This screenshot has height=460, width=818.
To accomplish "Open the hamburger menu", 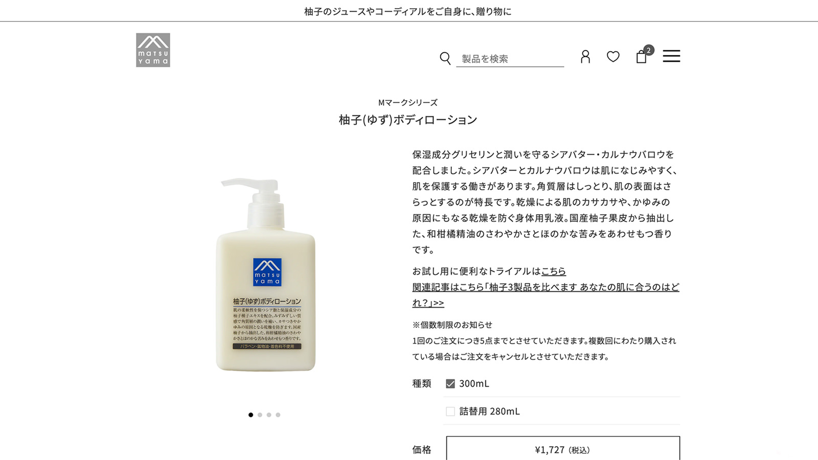I will (x=671, y=56).
